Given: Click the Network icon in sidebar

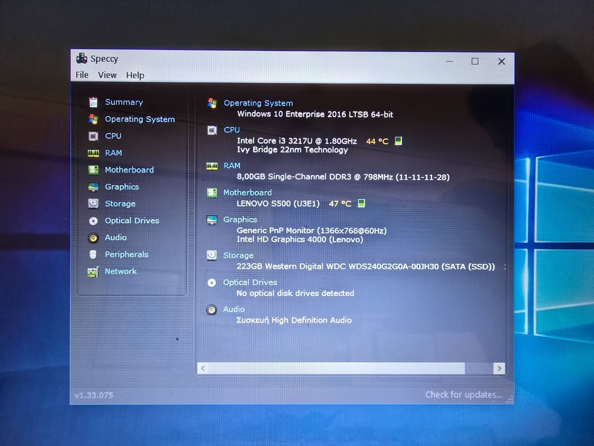Looking at the screenshot, I should 93,272.
